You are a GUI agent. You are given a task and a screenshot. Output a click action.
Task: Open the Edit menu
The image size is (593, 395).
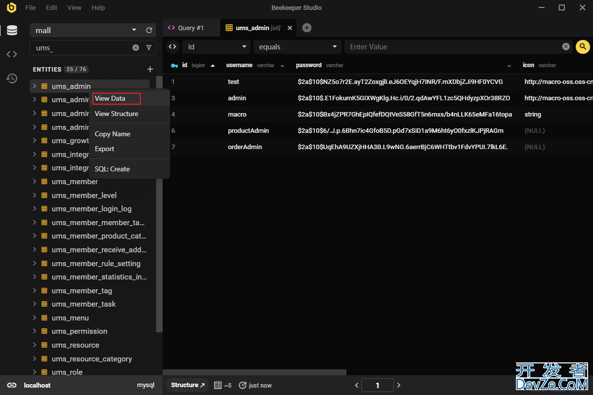click(x=51, y=8)
